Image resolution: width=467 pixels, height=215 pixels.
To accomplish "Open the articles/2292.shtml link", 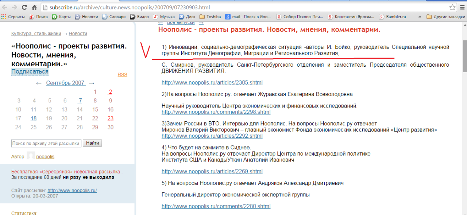I will click(212, 136).
